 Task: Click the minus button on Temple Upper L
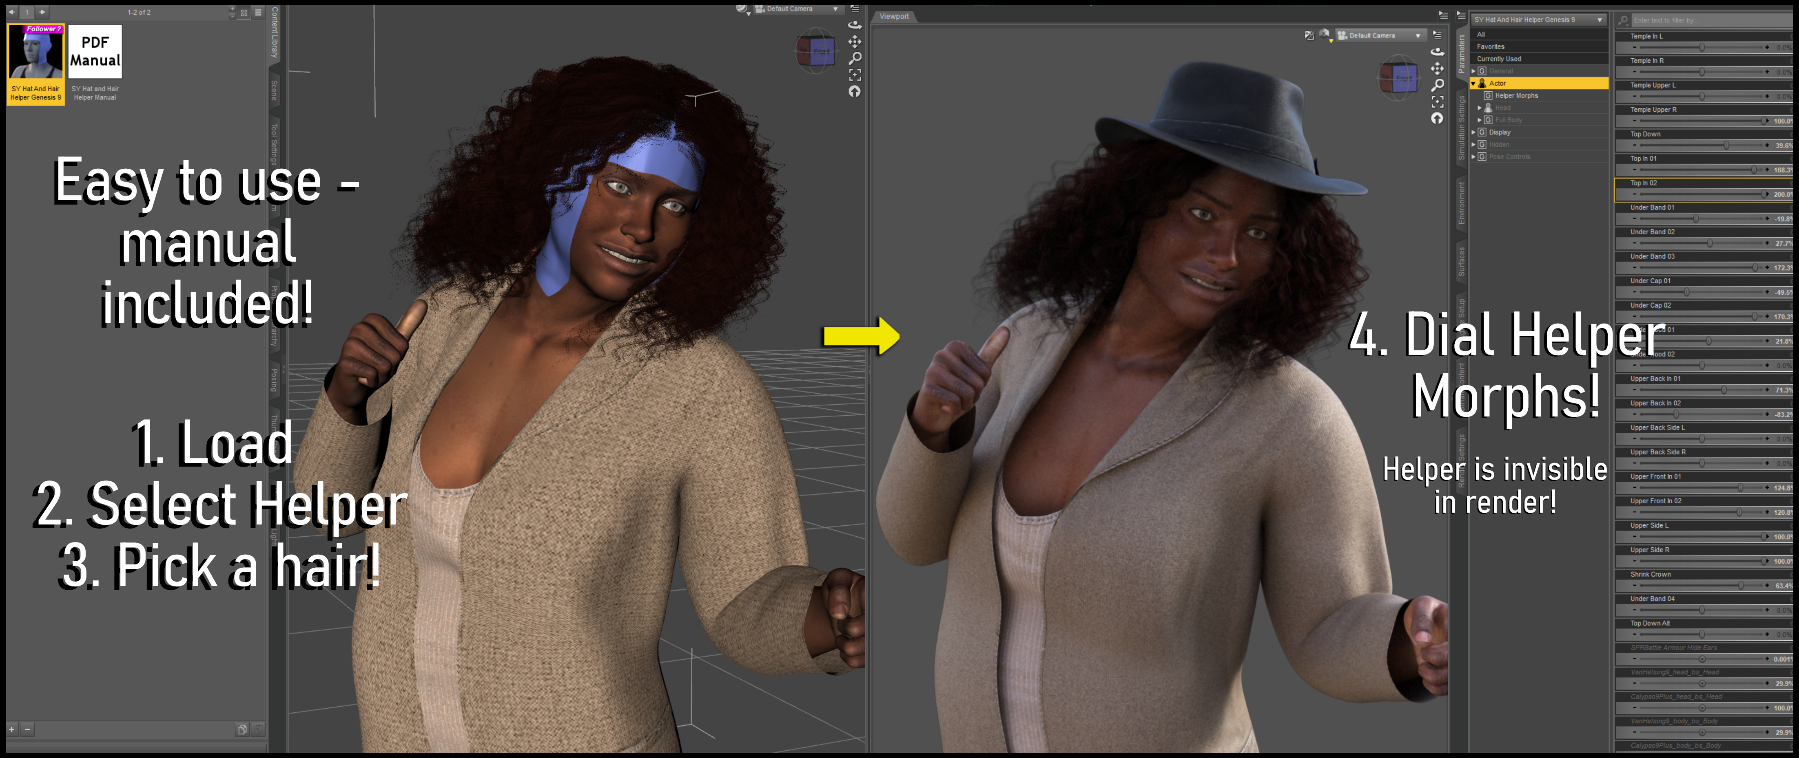[x=1634, y=96]
